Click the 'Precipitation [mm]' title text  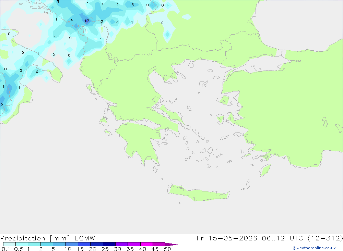tap(35, 238)
